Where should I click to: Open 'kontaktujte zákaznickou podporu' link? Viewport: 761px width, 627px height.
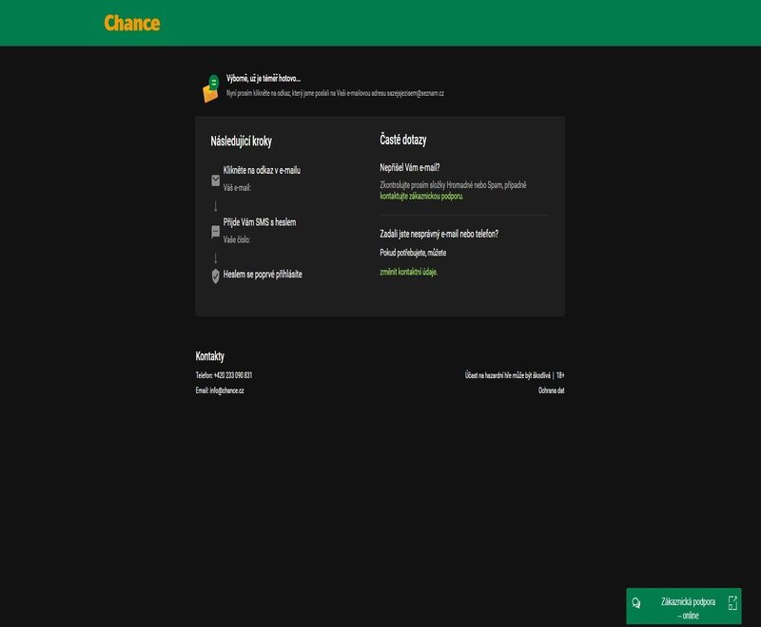(420, 196)
